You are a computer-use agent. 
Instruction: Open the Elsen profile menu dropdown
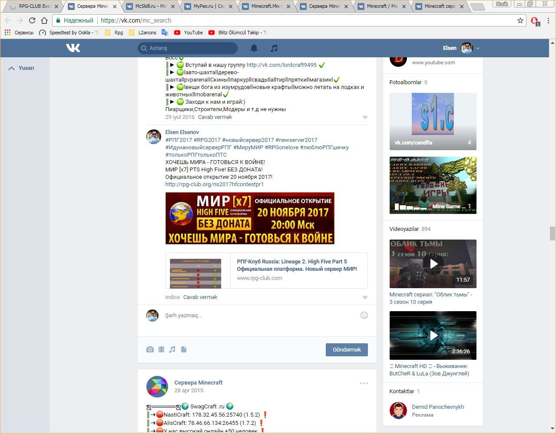pos(461,48)
